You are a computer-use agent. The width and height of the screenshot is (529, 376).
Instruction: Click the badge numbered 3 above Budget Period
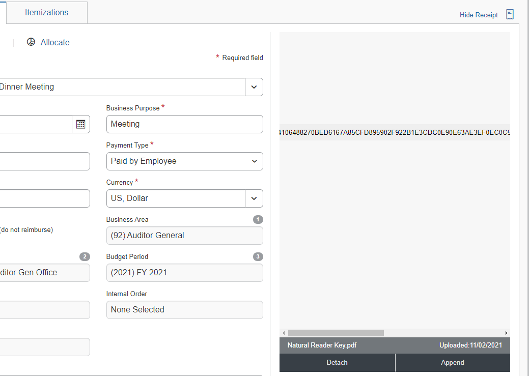pos(258,257)
